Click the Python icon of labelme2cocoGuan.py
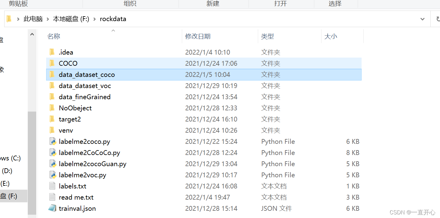This screenshot has width=440, height=218. point(53,164)
